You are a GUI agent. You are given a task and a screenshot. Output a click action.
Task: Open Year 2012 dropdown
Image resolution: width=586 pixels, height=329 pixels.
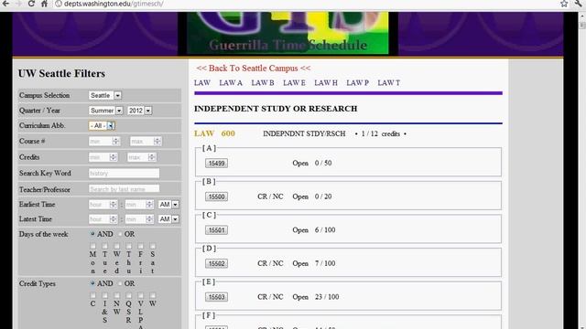click(139, 111)
